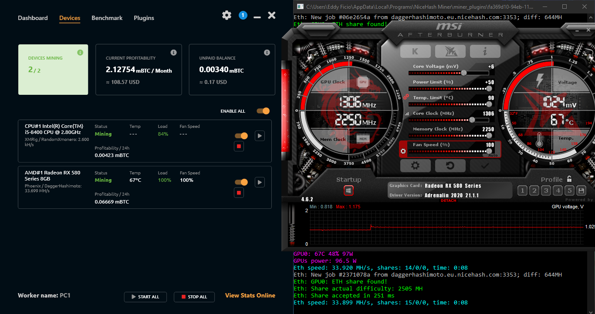Disable mining on AMD Radeon RX 580
The height and width of the screenshot is (314, 595).
pos(241,182)
